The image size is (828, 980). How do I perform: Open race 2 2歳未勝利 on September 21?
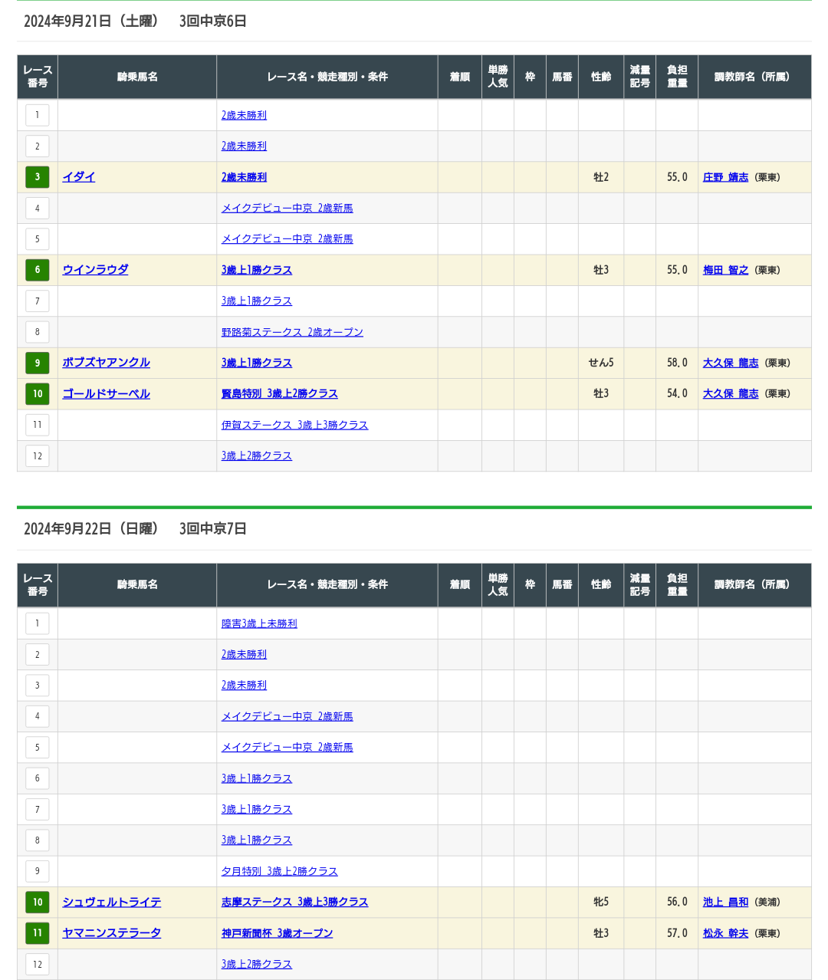coord(244,146)
